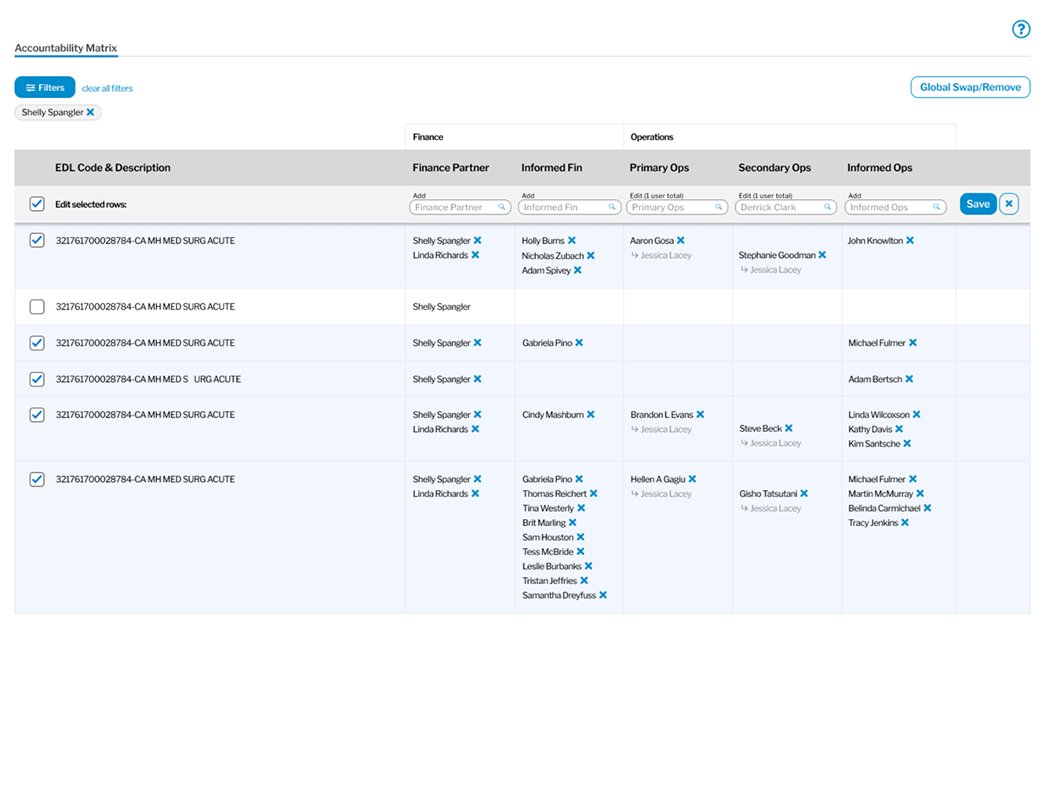Remove Aaron Gosa from Primary Ops
Screen dimensions: 1045x795
click(681, 241)
